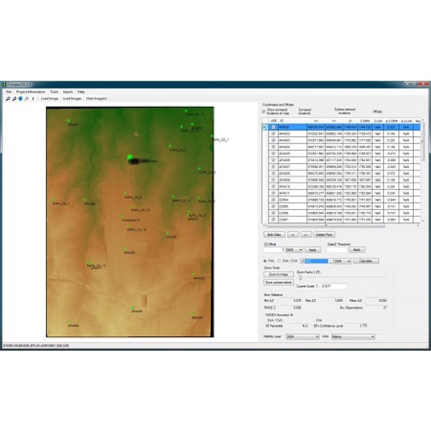
Task: Click the row selector arrow beside APA001
Action: [265, 127]
